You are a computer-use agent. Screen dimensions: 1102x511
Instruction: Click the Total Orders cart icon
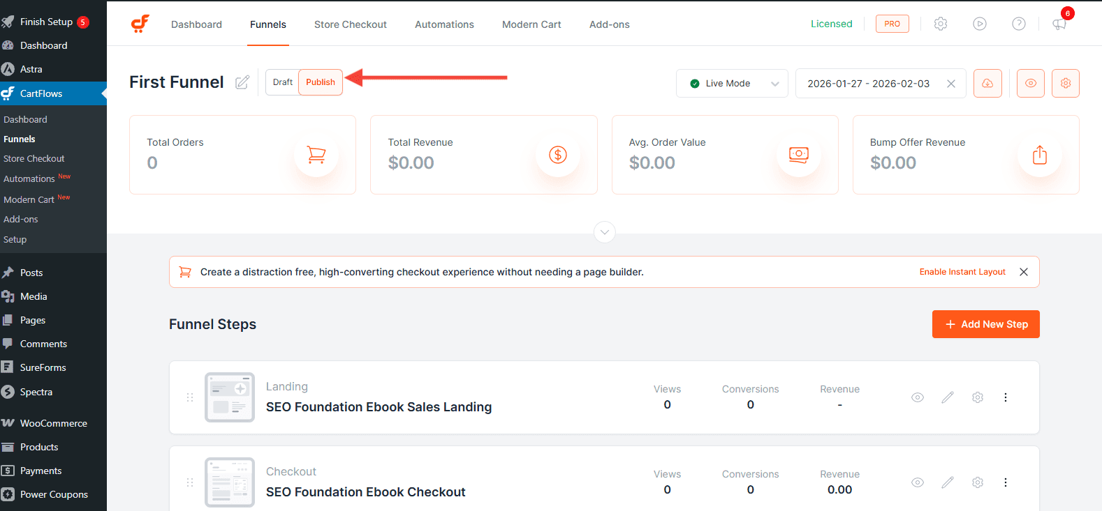316,155
